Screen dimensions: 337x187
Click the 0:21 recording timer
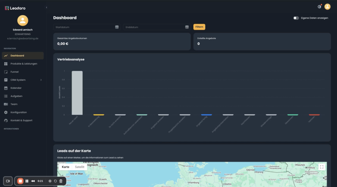(x=40, y=181)
